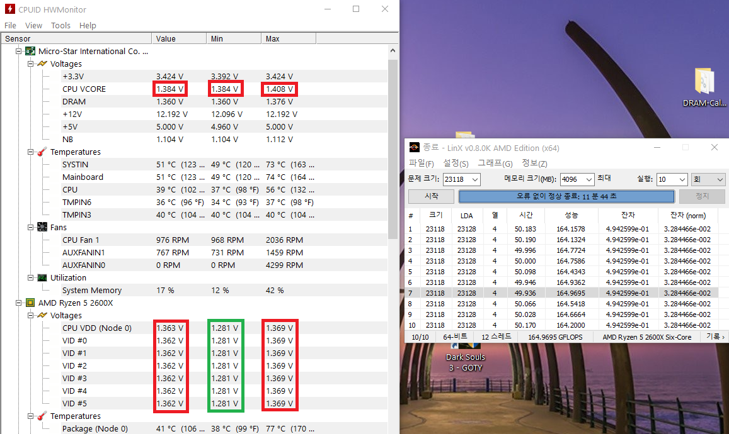The width and height of the screenshot is (729, 434).
Task: Open the View menu in HWMonitor
Action: click(33, 26)
